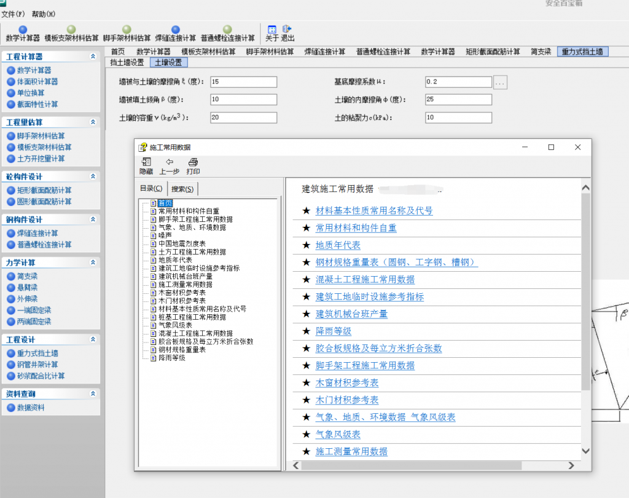Switch to the 搜索(S) tab in the dialog
The height and width of the screenshot is (498, 629).
pyautogui.click(x=182, y=188)
